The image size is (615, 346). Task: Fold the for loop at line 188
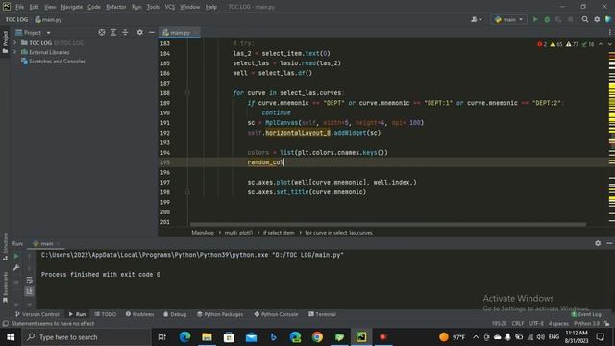(x=187, y=93)
